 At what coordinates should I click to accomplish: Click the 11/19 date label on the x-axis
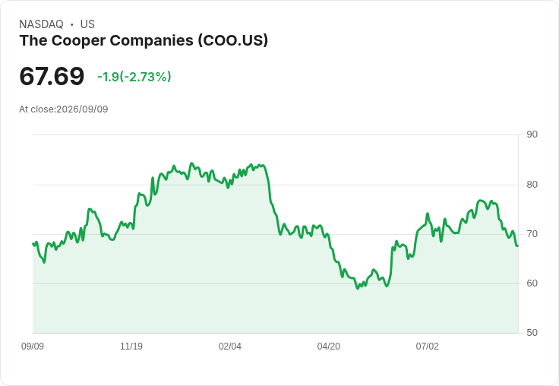tap(131, 346)
